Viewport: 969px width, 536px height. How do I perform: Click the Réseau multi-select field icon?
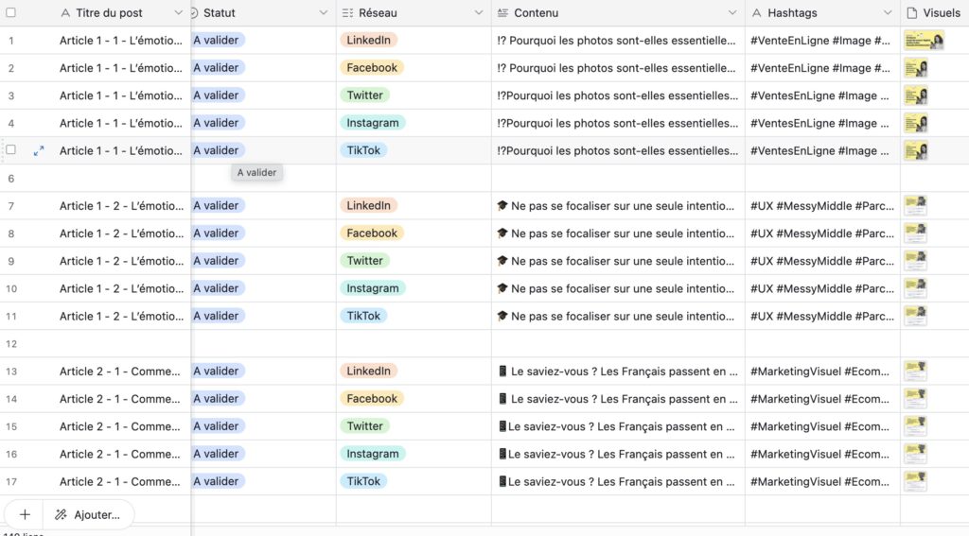click(x=347, y=13)
